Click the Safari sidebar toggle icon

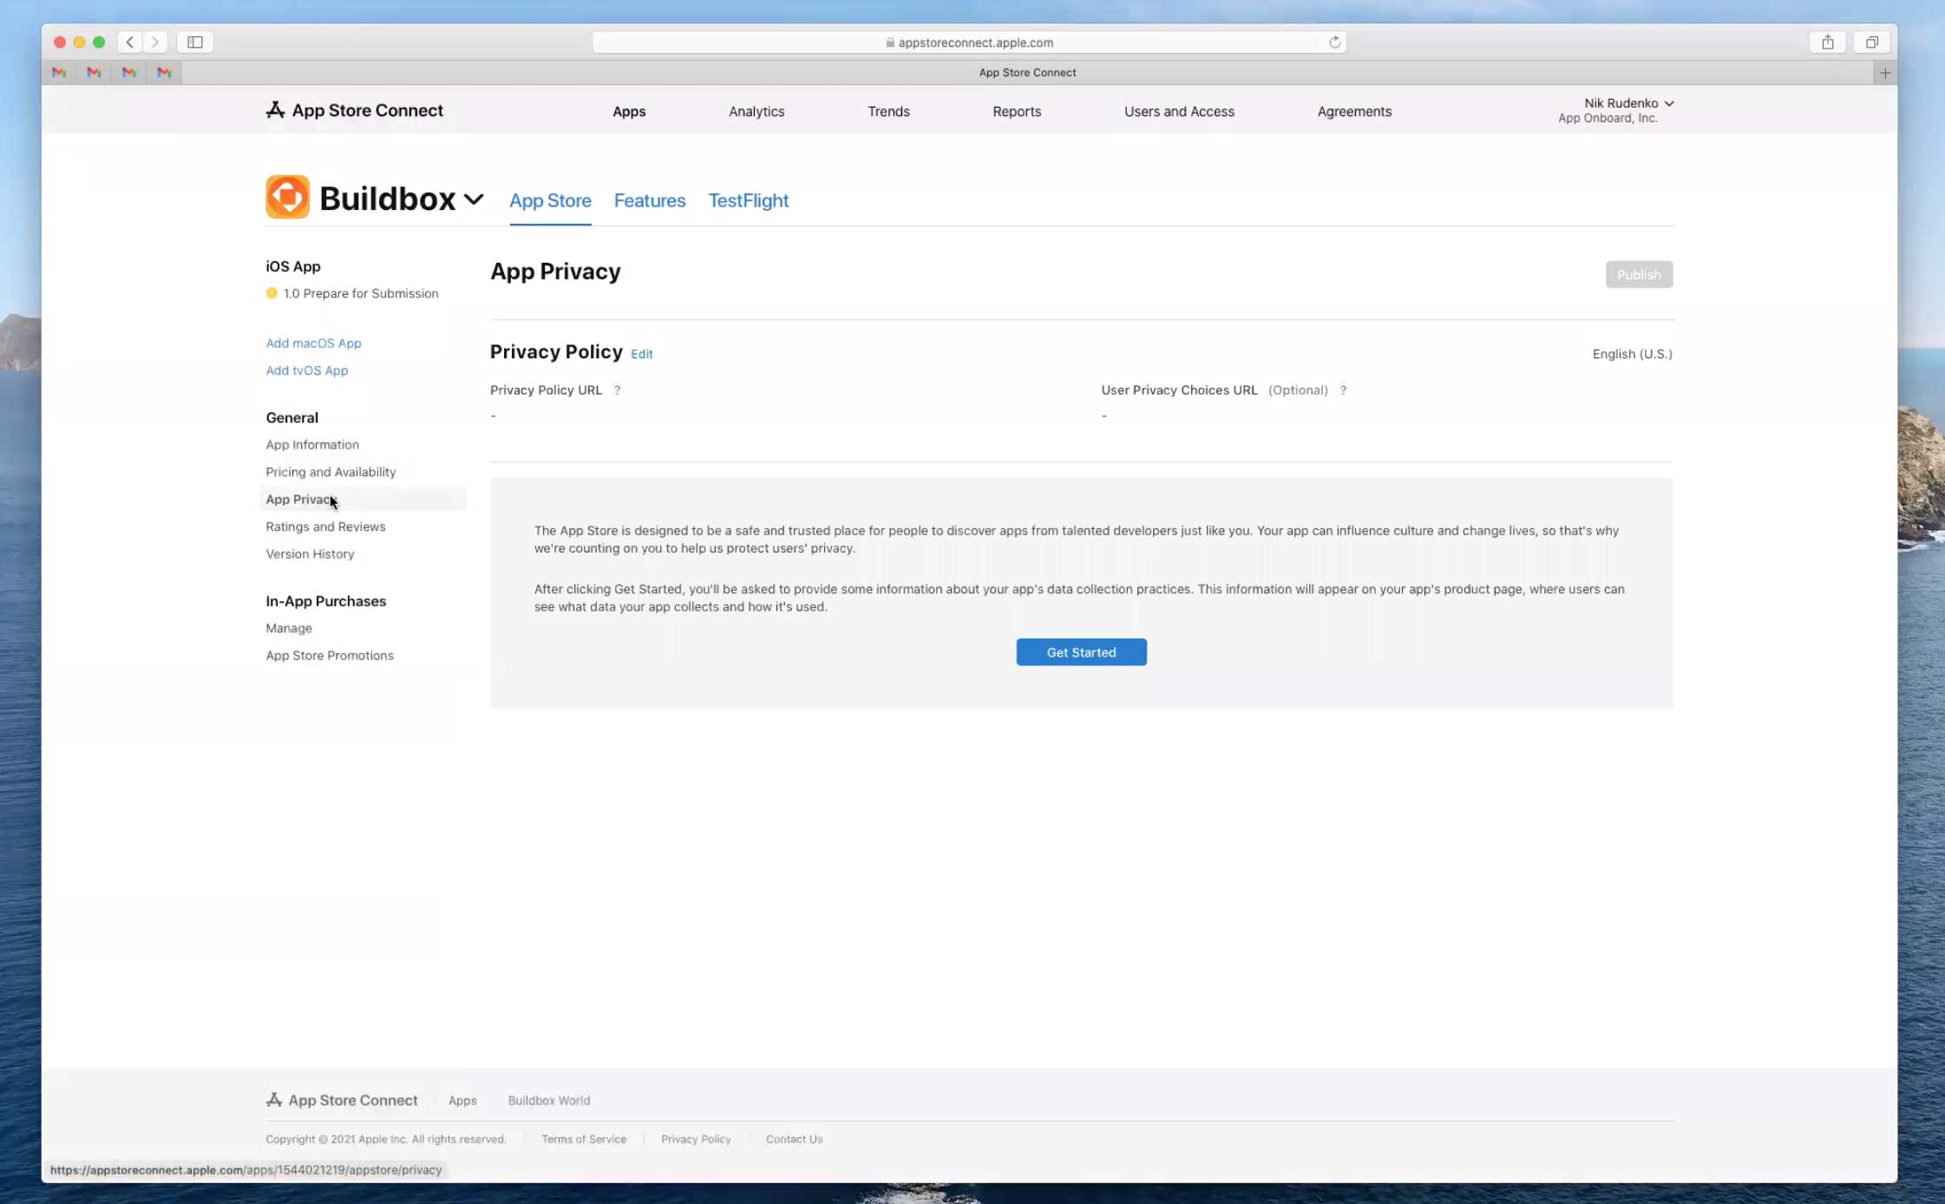[x=195, y=42]
